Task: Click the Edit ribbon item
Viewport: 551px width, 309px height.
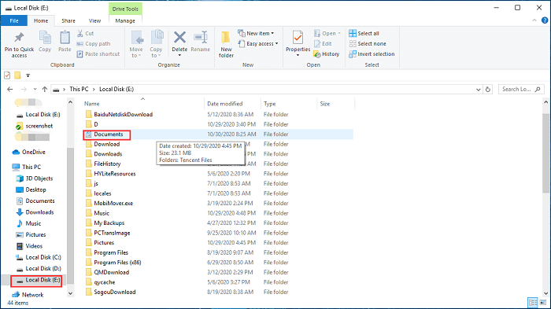Action: 323,43
